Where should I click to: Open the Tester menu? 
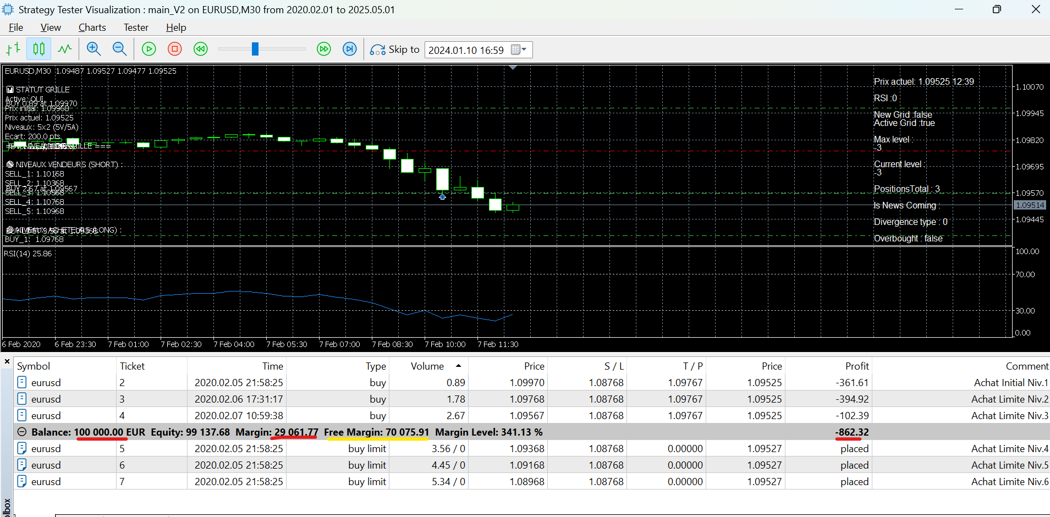pos(136,28)
